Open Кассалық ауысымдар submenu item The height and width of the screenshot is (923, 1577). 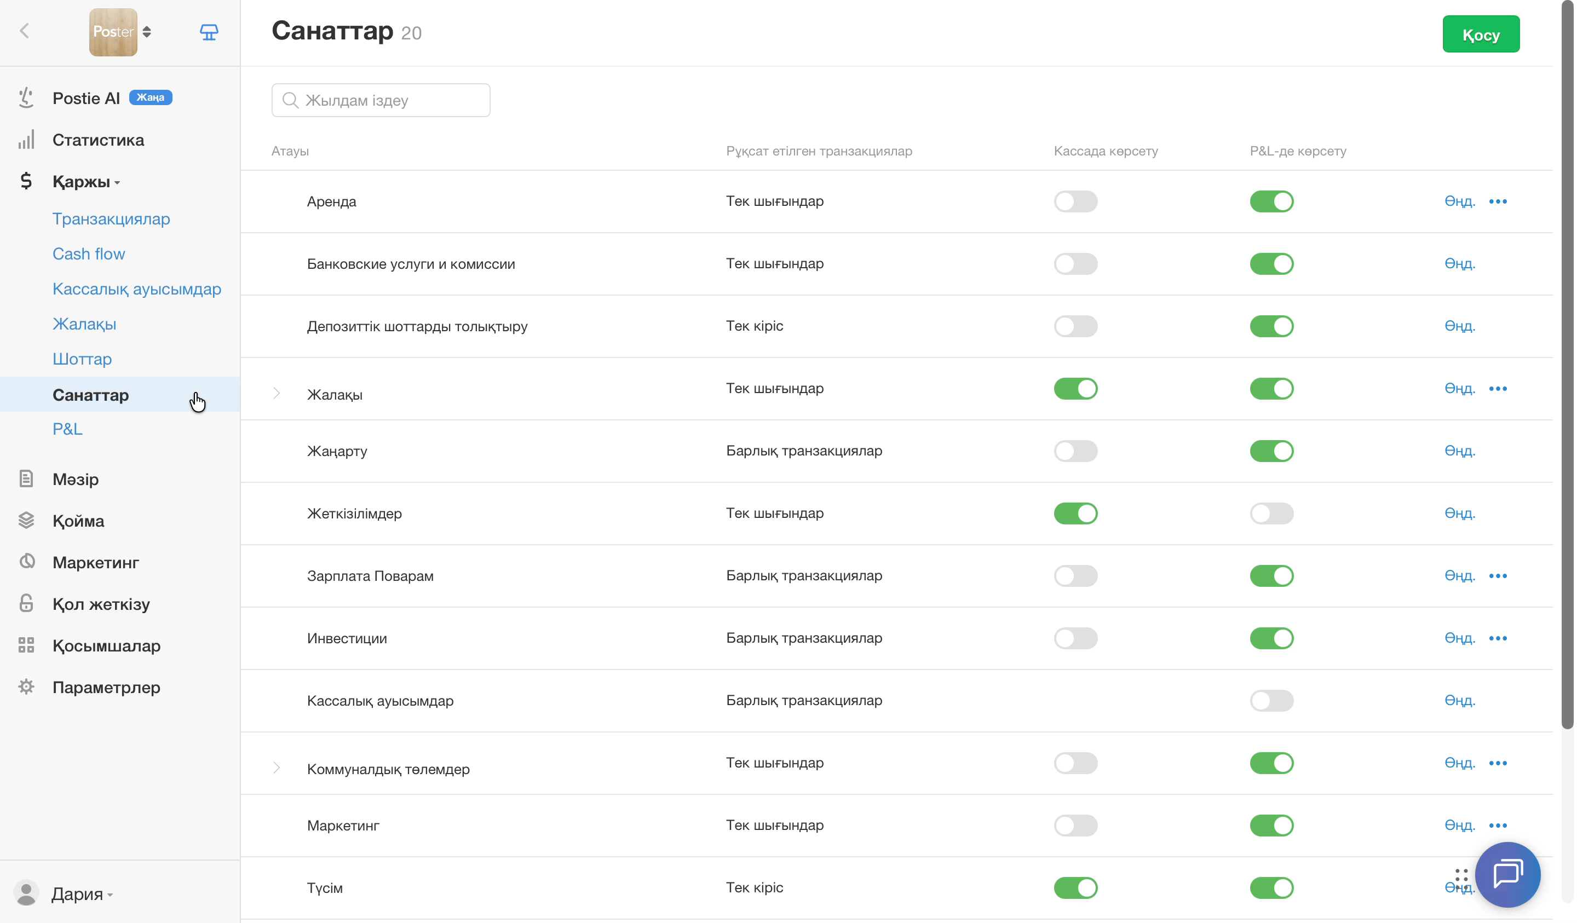[137, 289]
